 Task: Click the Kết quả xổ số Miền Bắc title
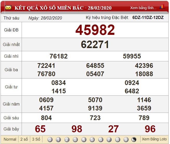63,8
